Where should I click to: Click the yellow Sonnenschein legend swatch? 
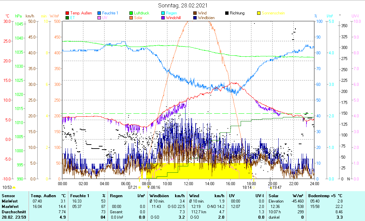pos(258,13)
